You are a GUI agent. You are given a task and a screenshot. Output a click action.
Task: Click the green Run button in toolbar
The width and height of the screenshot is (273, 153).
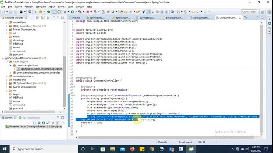click(x=72, y=12)
